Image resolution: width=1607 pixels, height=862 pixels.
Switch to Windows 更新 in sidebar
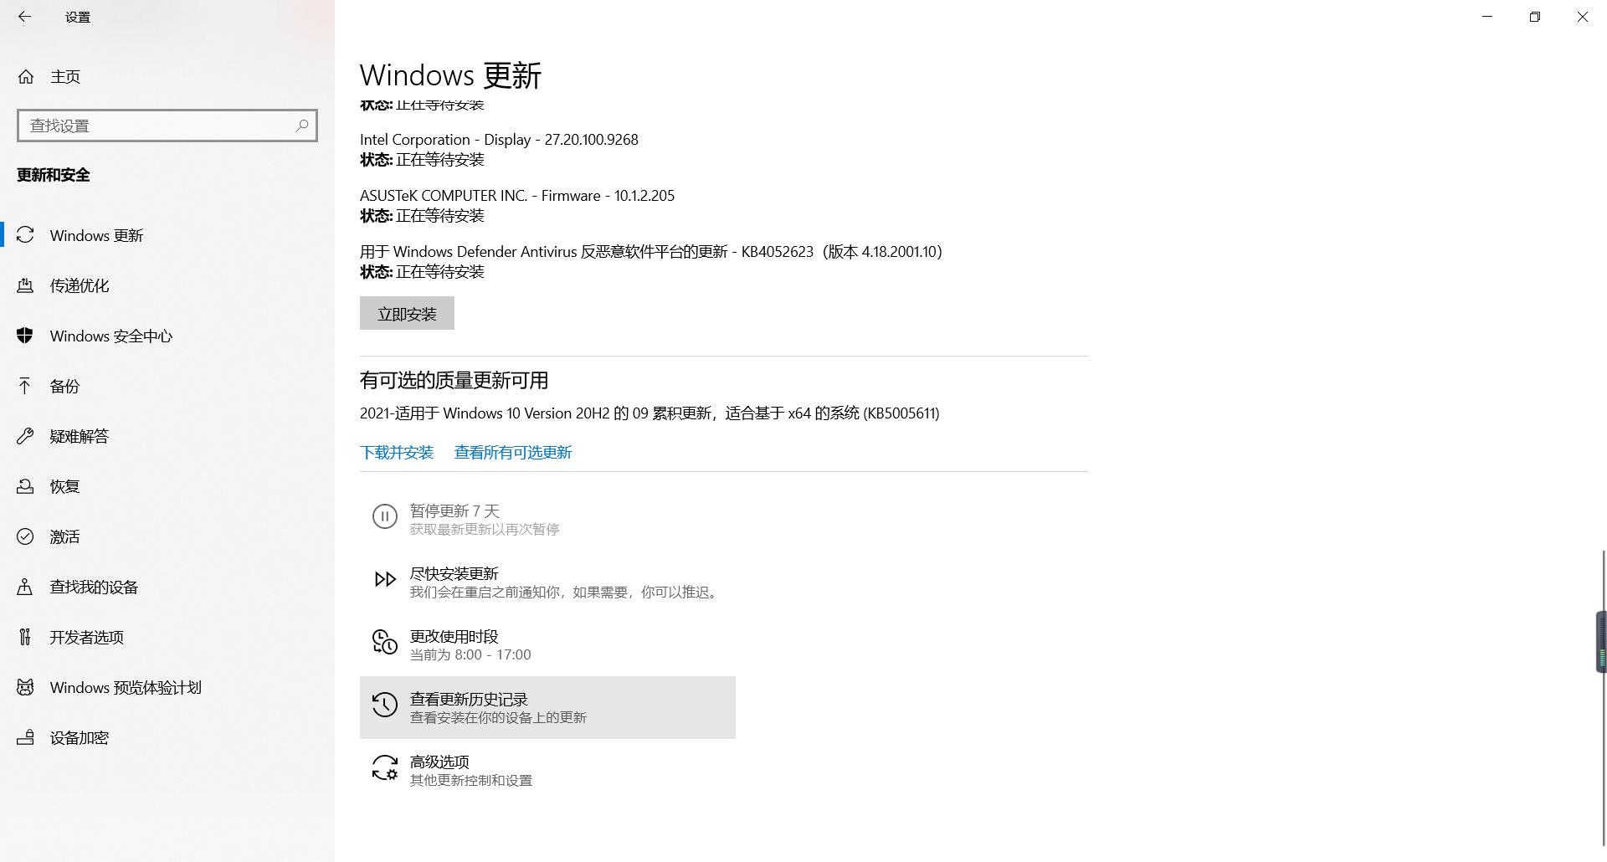tap(26, 235)
